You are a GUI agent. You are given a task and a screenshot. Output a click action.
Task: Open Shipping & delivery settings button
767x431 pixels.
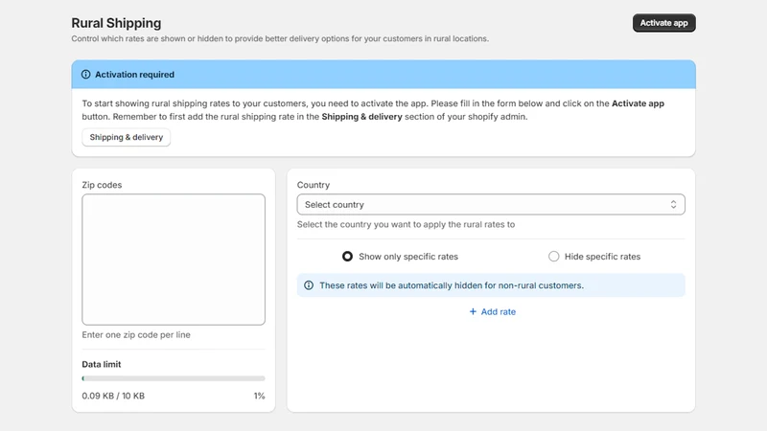coord(127,137)
